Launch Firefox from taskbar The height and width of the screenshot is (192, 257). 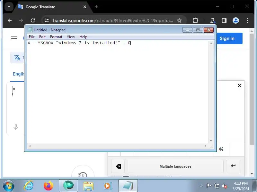coord(49,186)
